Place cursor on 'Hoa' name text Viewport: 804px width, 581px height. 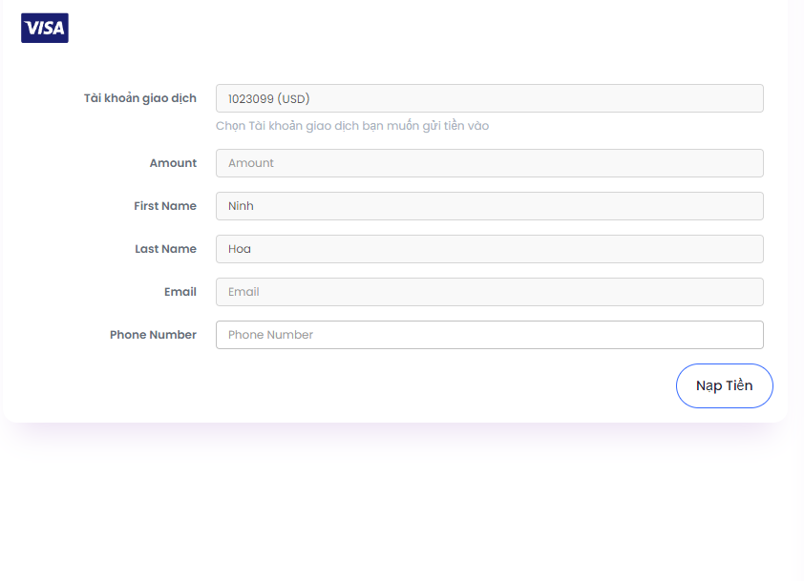tap(240, 249)
